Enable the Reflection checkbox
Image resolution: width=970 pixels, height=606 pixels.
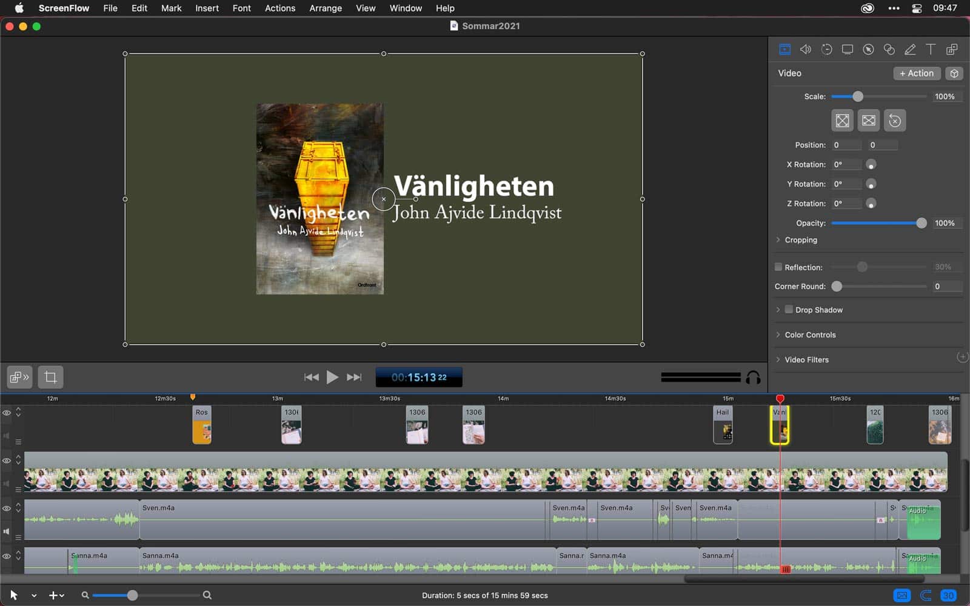[x=778, y=267]
